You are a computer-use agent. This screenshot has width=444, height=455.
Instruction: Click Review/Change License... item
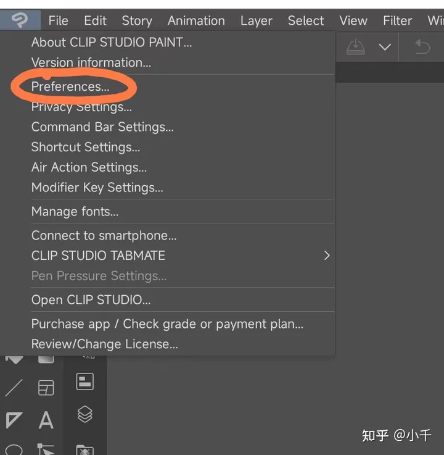[104, 344]
